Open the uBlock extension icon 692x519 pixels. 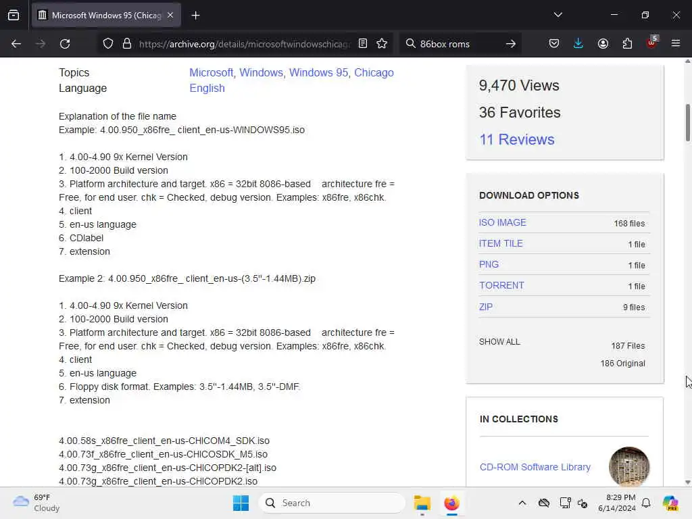point(652,43)
